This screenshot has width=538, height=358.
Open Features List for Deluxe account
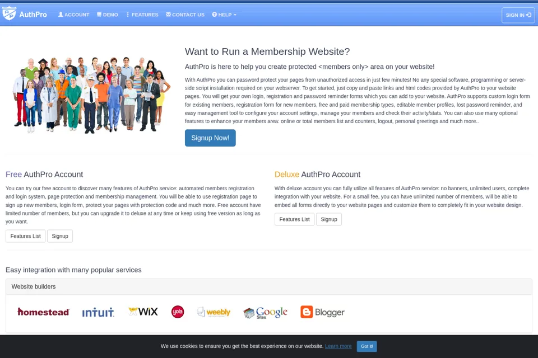click(294, 219)
